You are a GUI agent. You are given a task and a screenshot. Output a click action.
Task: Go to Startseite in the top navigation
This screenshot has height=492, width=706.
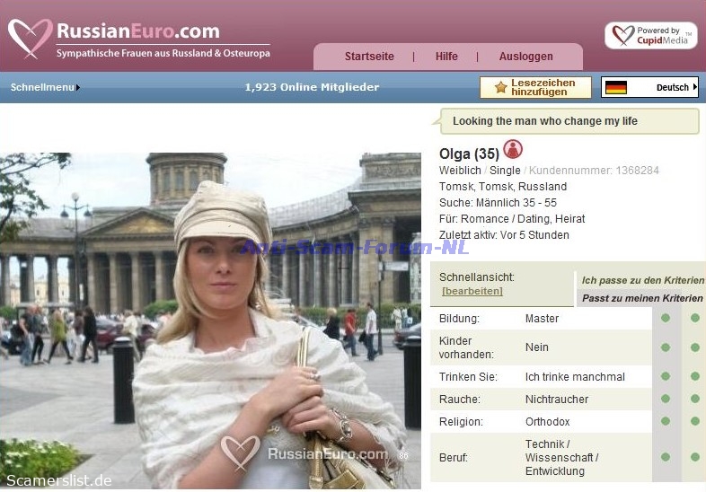point(369,57)
